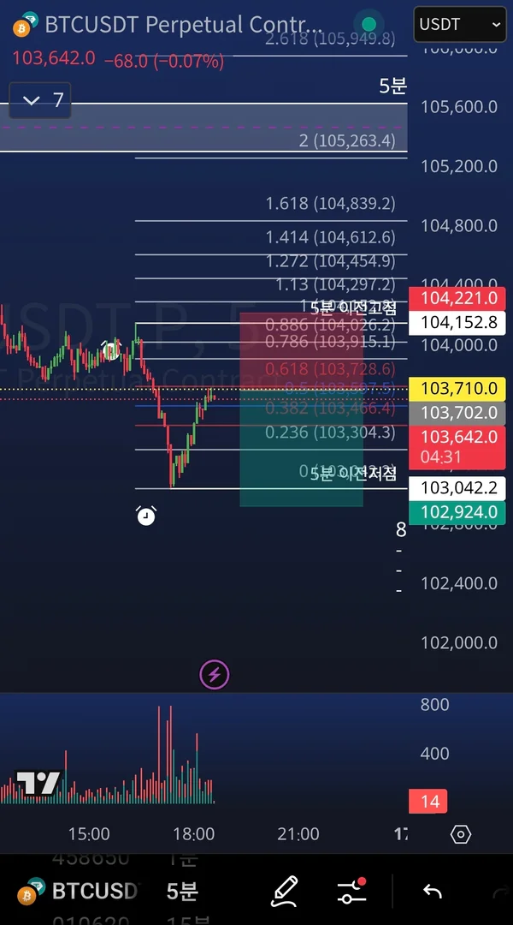Image resolution: width=513 pixels, height=925 pixels.
Task: Open chart settings hexagon icon
Action: [x=461, y=834]
